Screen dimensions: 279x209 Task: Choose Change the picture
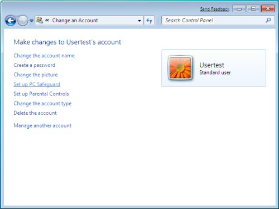click(36, 75)
